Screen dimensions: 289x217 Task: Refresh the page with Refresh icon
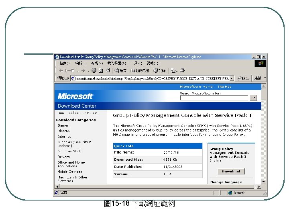pos(101,70)
